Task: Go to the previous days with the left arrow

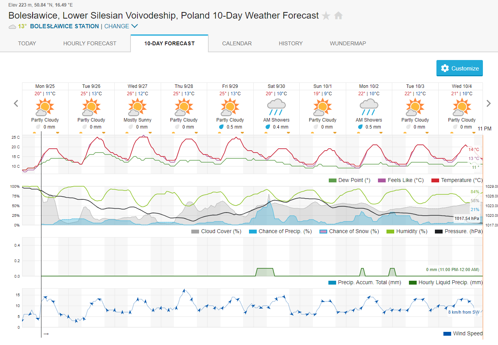Action: tap(16, 103)
